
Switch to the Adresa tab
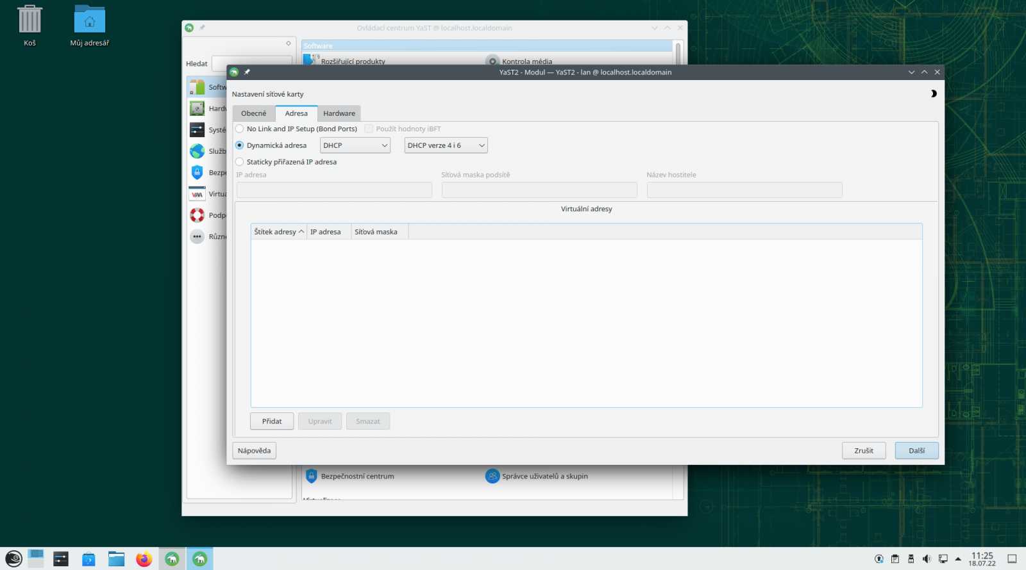(296, 113)
